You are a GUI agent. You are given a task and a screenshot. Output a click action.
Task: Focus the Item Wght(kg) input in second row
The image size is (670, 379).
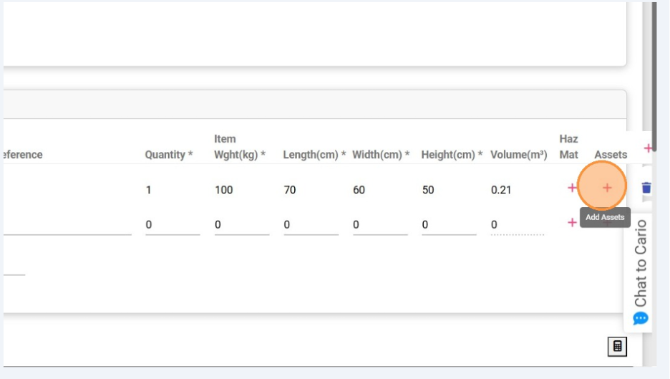click(x=241, y=225)
